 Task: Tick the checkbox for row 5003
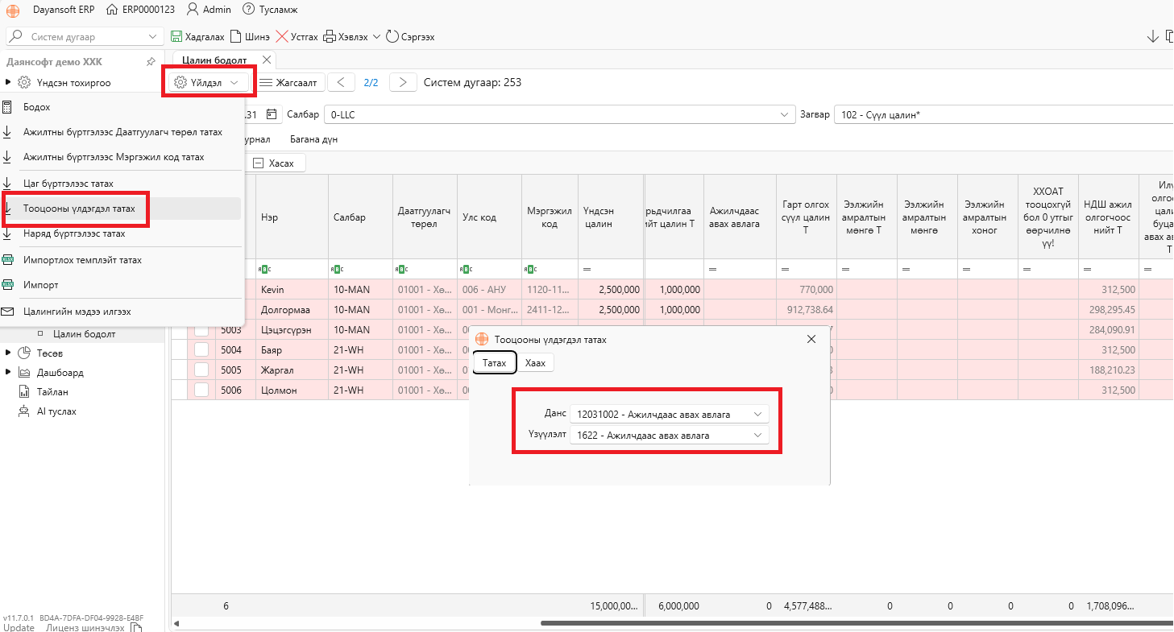point(201,330)
